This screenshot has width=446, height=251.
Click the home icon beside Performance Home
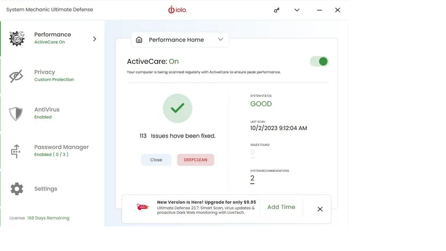(x=139, y=40)
